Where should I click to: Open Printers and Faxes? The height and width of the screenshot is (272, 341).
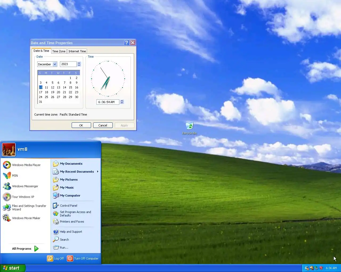[x=68, y=222]
